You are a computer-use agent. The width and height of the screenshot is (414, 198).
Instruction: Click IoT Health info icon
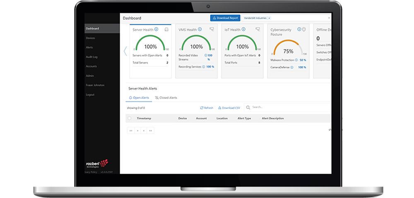click(243, 29)
